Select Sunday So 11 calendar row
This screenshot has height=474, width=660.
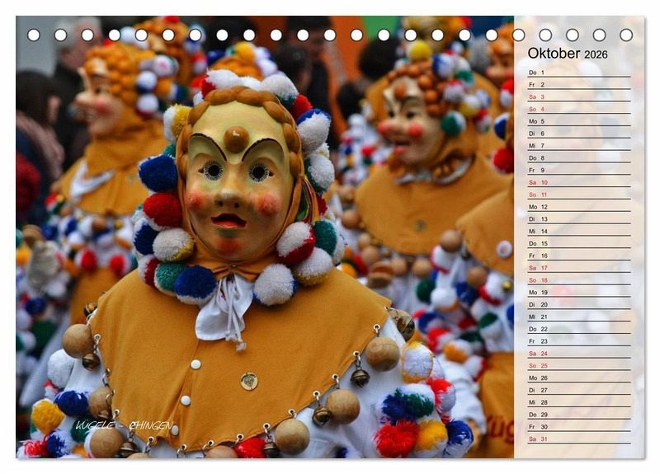coord(577,195)
